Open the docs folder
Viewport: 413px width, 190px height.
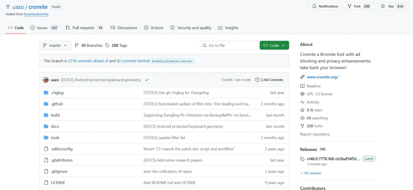pos(55,126)
